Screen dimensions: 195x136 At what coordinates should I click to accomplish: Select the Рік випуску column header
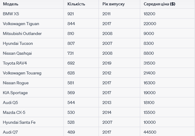click(x=114, y=4)
